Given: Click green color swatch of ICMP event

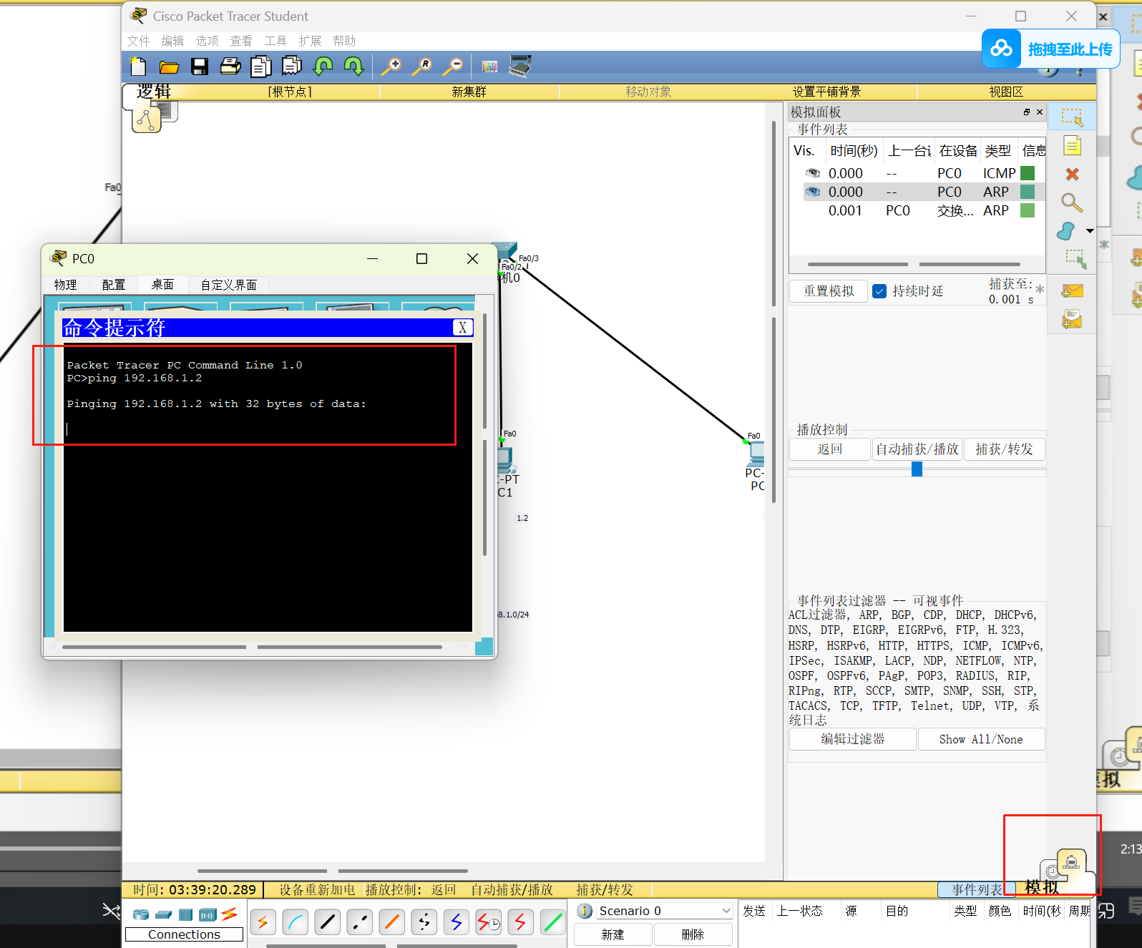Looking at the screenshot, I should point(1028,173).
